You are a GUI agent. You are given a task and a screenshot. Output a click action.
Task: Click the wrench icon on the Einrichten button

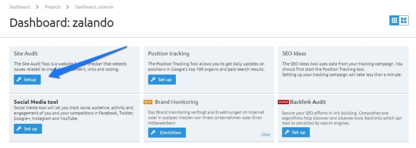(153, 133)
